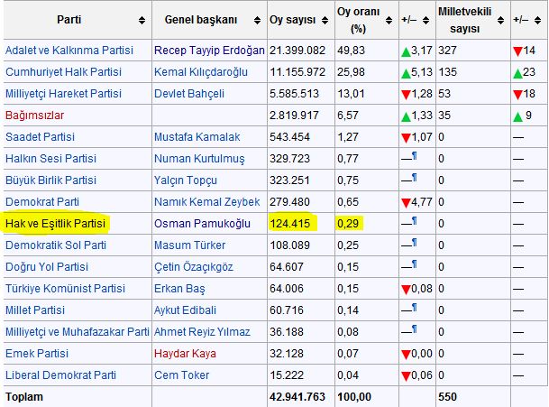Select seat count 327
Screen dimensions: 549x407
coord(447,51)
